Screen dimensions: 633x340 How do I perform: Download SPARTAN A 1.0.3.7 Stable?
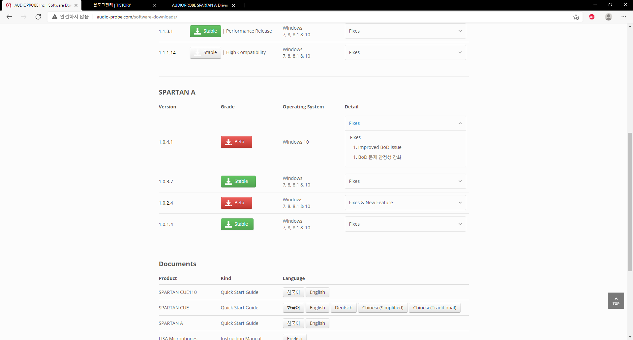[x=238, y=182]
